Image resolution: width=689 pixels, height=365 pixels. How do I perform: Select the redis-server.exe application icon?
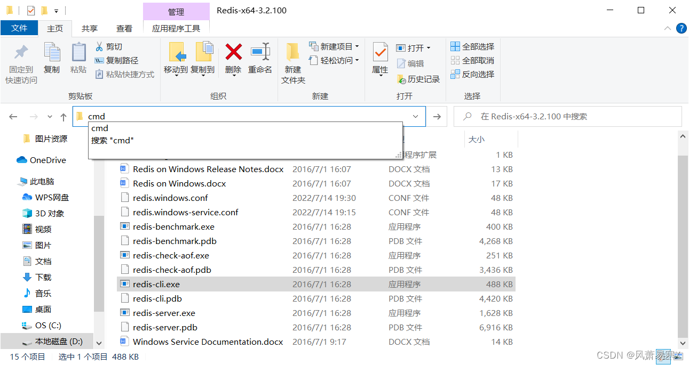coord(125,313)
